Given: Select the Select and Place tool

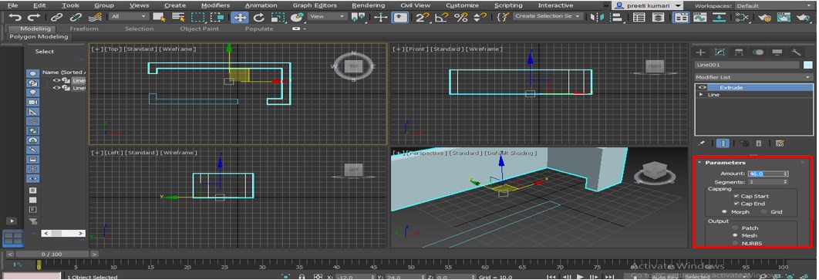Looking at the screenshot, I should (x=297, y=17).
